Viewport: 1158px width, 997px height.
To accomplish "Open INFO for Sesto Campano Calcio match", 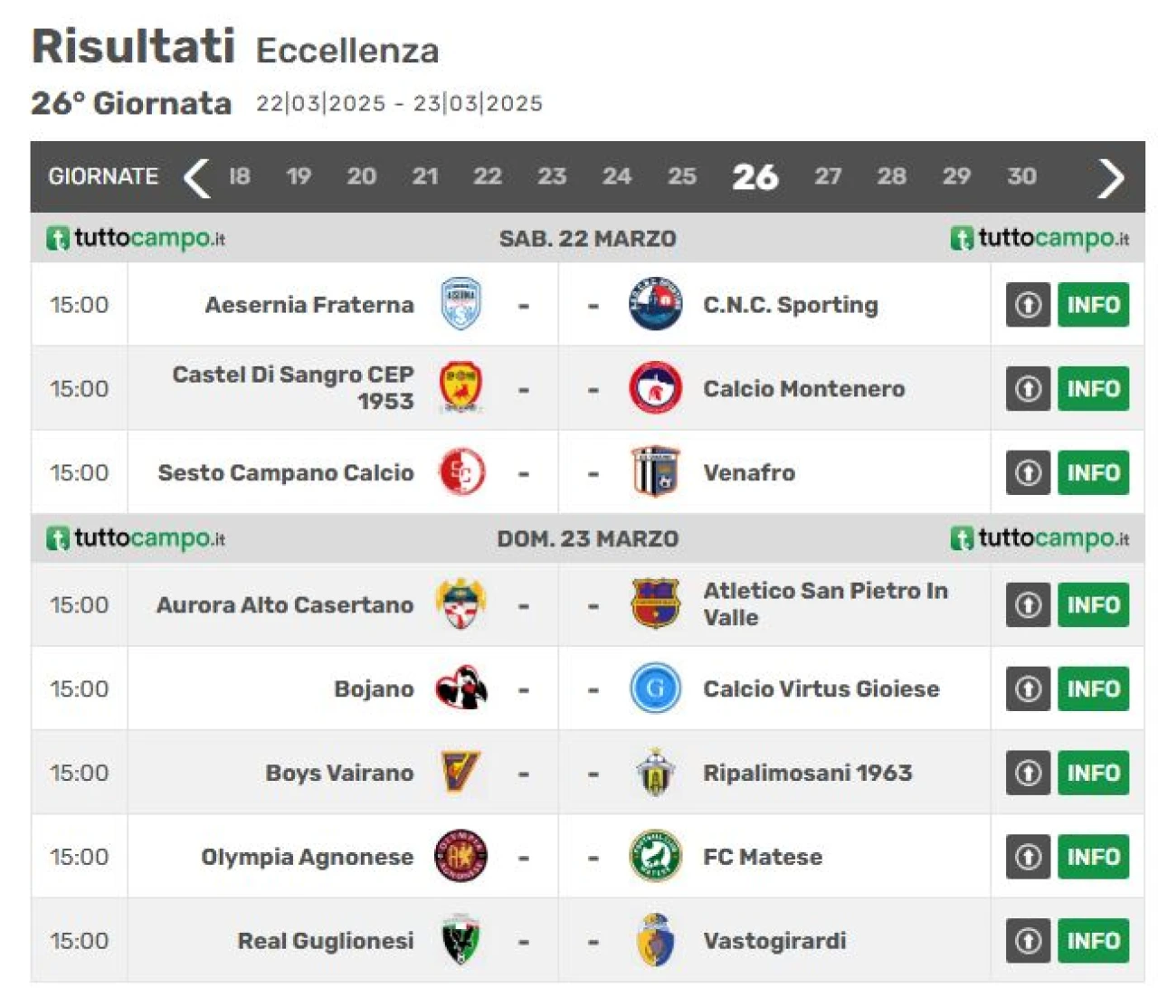I will pos(1093,472).
